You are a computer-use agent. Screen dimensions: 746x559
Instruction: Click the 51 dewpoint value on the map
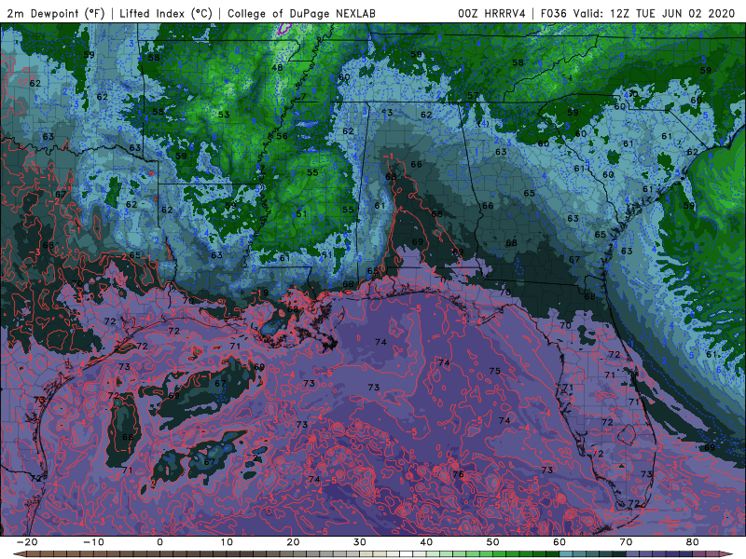pos(301,213)
